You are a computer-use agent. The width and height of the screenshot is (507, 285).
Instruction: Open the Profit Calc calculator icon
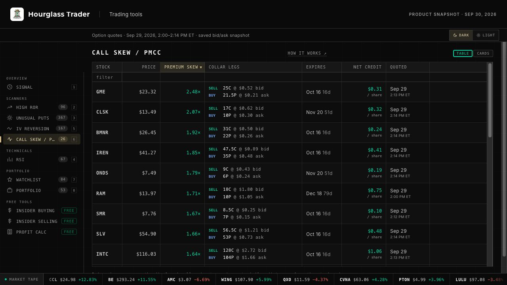tap(10, 232)
